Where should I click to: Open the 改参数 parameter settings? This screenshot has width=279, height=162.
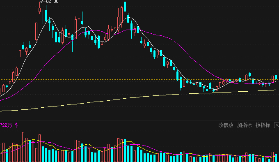226,125
